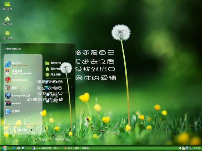Switch to the 桌酷主题 - Mic... taskbar window
The height and width of the screenshot is (151, 202).
click(46, 148)
